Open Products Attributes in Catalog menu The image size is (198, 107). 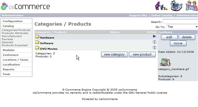[x=15, y=33]
